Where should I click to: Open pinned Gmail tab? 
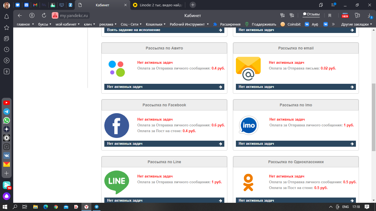point(35,5)
